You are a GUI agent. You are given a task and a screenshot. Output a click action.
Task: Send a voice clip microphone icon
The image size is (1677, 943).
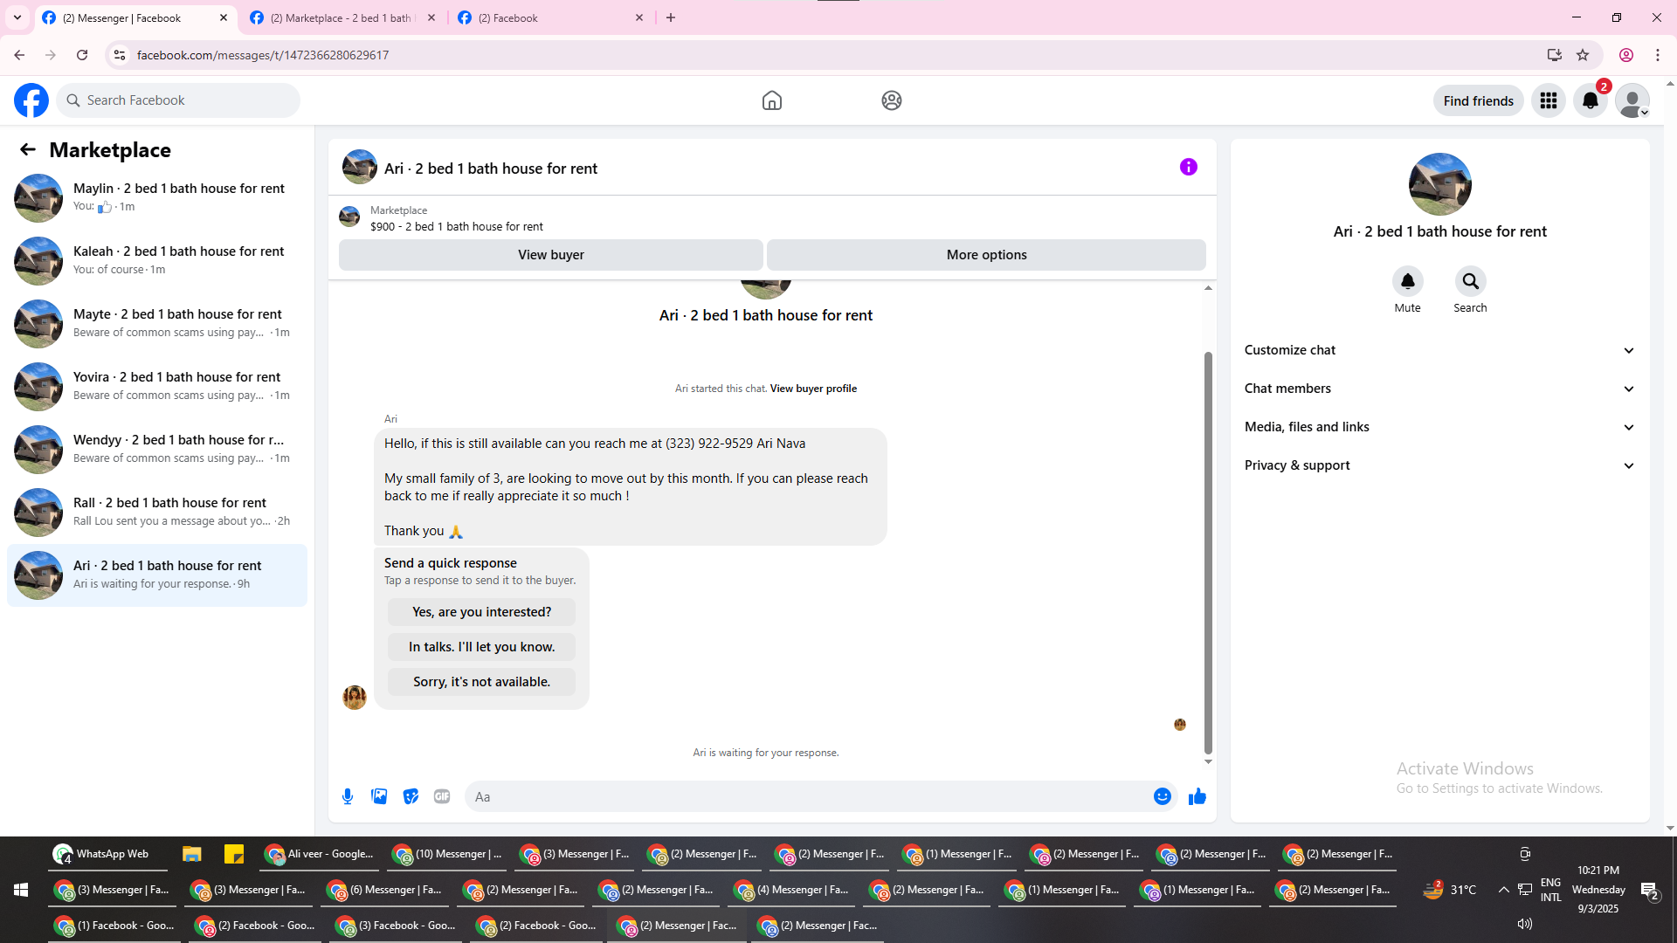[348, 796]
